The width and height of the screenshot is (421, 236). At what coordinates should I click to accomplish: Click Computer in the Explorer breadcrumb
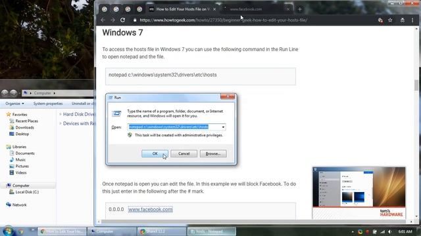(42, 93)
